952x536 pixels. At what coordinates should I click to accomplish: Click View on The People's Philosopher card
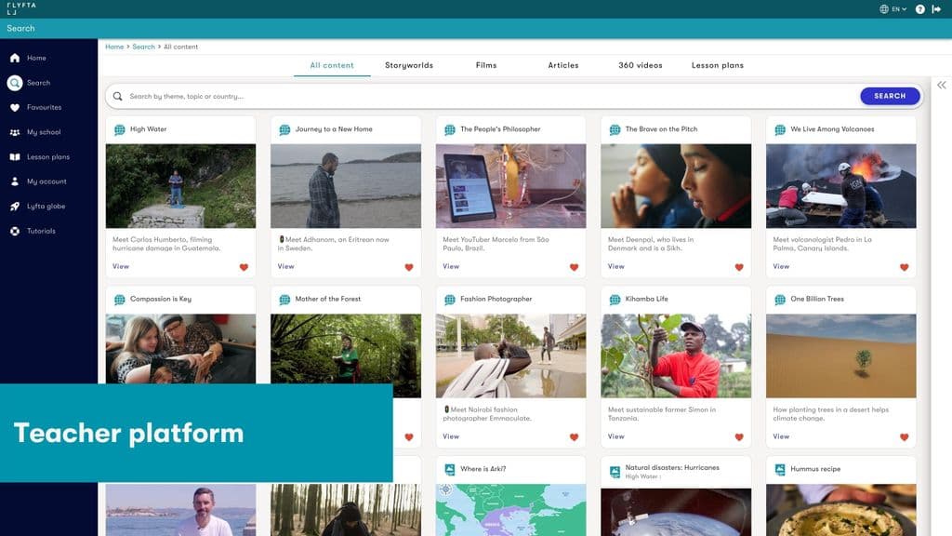click(451, 266)
